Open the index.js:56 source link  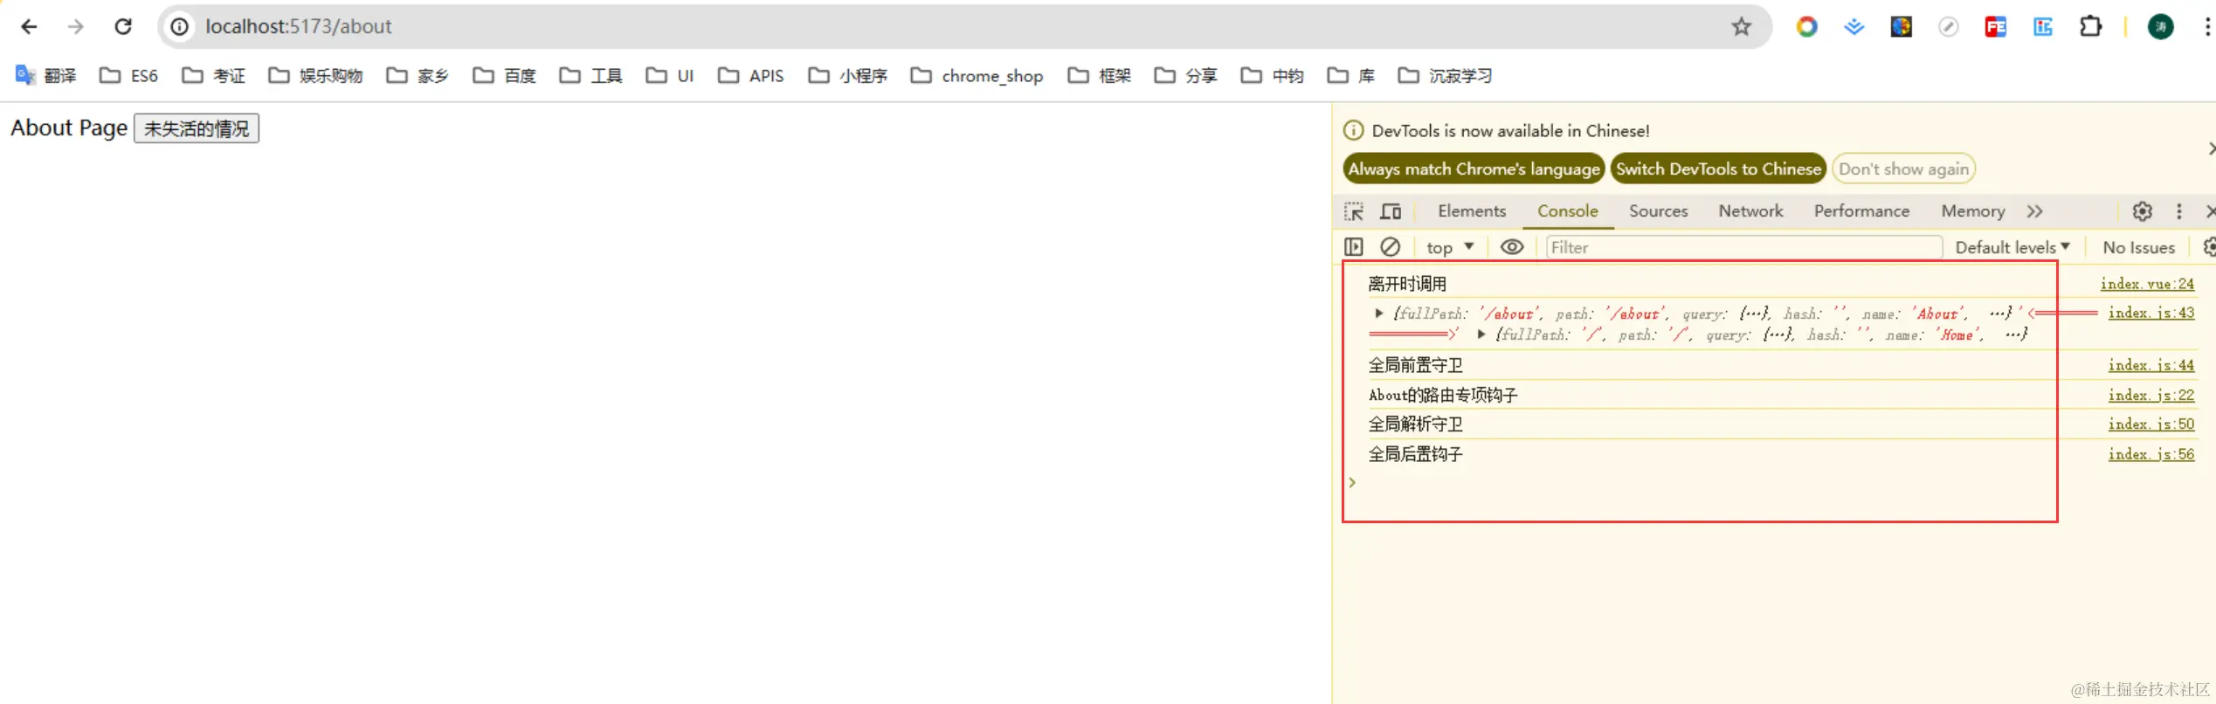coord(2151,453)
